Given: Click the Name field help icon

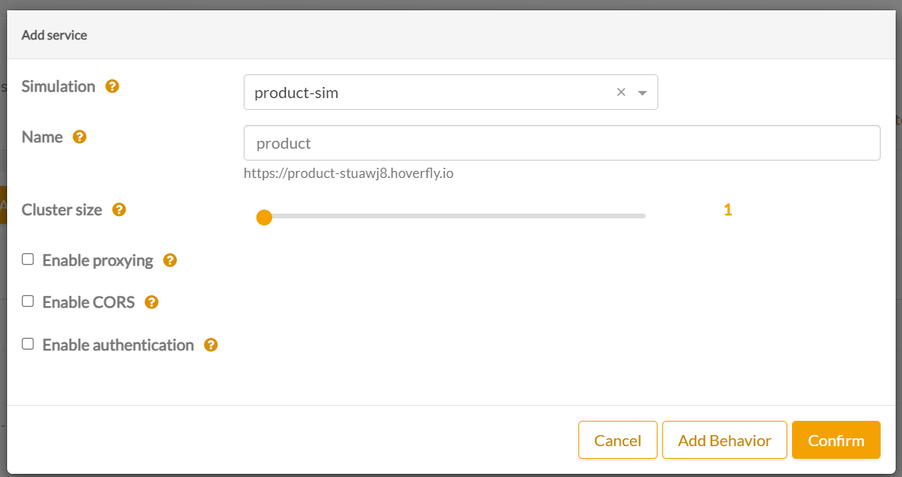Looking at the screenshot, I should (79, 137).
